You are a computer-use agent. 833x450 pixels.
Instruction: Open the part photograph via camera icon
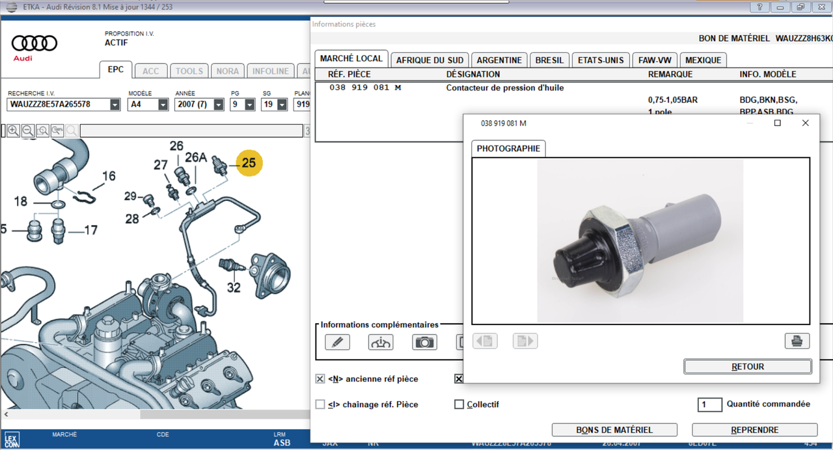(x=424, y=341)
